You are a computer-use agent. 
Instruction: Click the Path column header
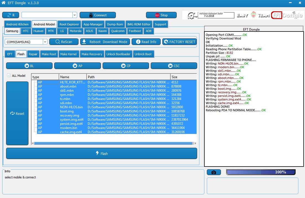128,77
